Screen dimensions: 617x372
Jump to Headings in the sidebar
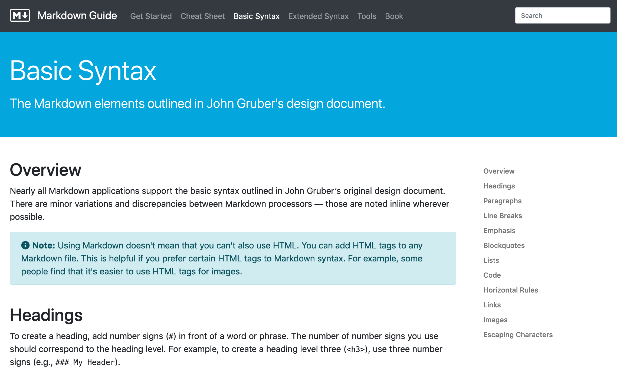point(499,186)
